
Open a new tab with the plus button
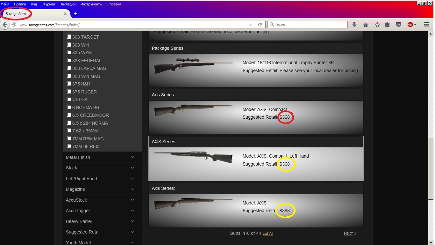point(76,14)
